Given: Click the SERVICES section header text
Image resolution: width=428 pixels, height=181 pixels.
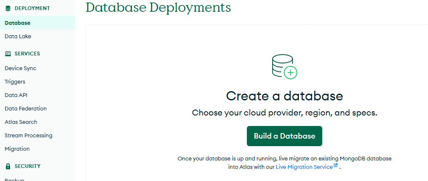Looking at the screenshot, I should 27,54.
